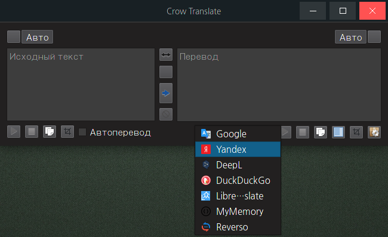Translate a screen area using crop icon
This screenshot has width=388, height=237.
[356, 132]
